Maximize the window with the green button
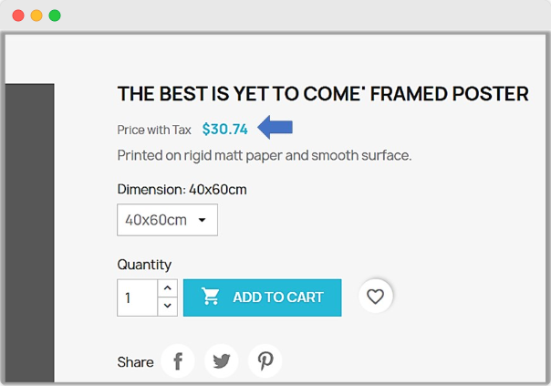Screen dimensions: 551x386 click(x=55, y=16)
